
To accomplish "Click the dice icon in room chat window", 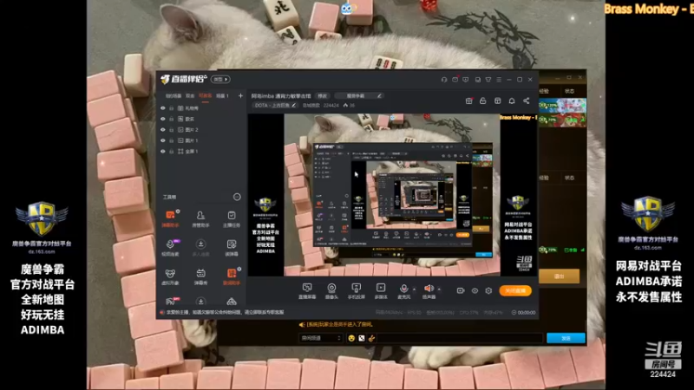I will tap(362, 338).
